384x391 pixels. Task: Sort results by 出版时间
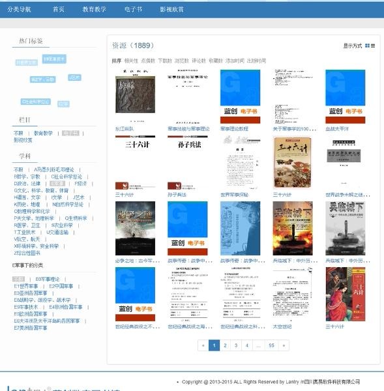click(256, 61)
